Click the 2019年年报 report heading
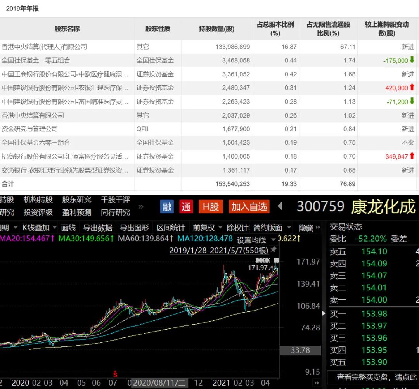The height and width of the screenshot is (389, 419). pos(23,9)
